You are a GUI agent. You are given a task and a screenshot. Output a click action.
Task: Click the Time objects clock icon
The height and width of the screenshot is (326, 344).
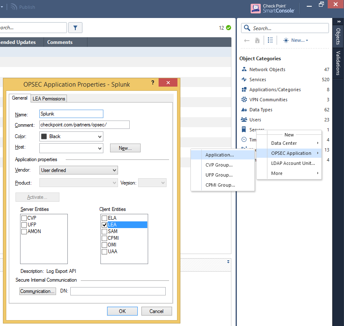tap(244, 139)
